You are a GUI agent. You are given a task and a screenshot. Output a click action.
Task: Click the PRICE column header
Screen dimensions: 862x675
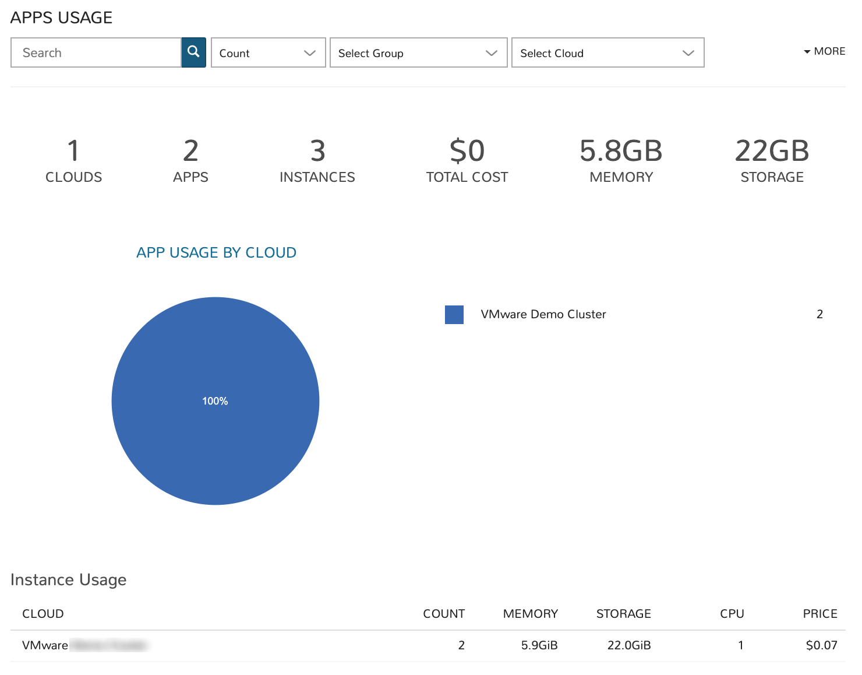point(820,613)
